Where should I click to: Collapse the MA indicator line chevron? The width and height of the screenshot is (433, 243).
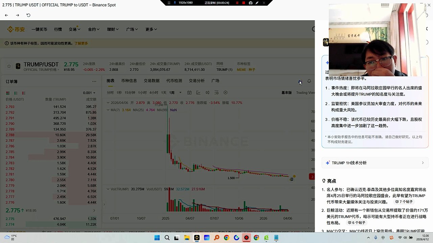[108, 110]
